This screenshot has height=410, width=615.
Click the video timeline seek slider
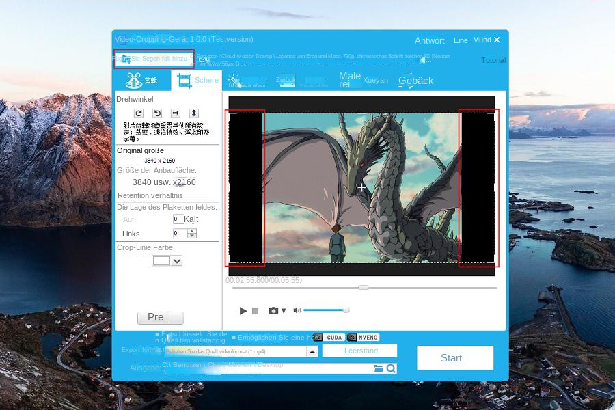[x=364, y=288]
